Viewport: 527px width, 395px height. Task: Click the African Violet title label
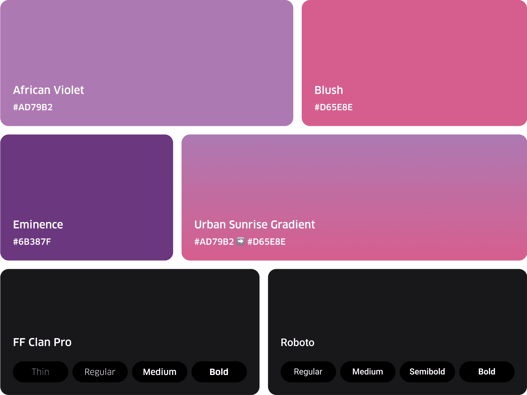coord(49,90)
